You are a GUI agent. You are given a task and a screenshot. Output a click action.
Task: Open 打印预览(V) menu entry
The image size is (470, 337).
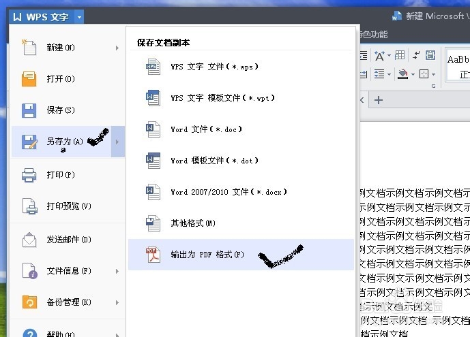[x=69, y=206]
